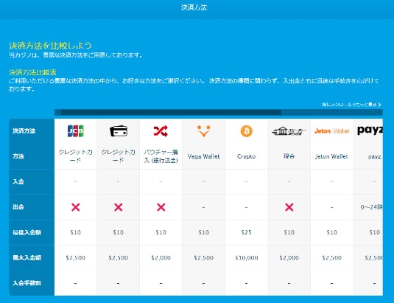394x303 pixels.
Task: Click the クレジットカード label under JCB
Action: pos(76,156)
